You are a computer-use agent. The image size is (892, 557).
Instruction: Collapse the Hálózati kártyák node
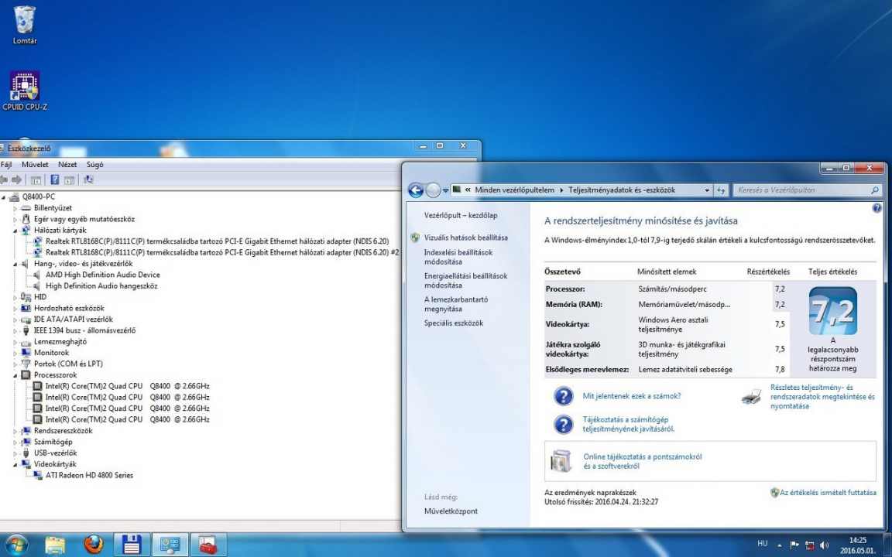click(x=15, y=231)
